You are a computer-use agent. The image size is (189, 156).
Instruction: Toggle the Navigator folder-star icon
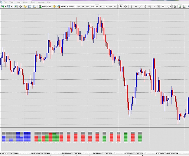(x=25, y=7)
